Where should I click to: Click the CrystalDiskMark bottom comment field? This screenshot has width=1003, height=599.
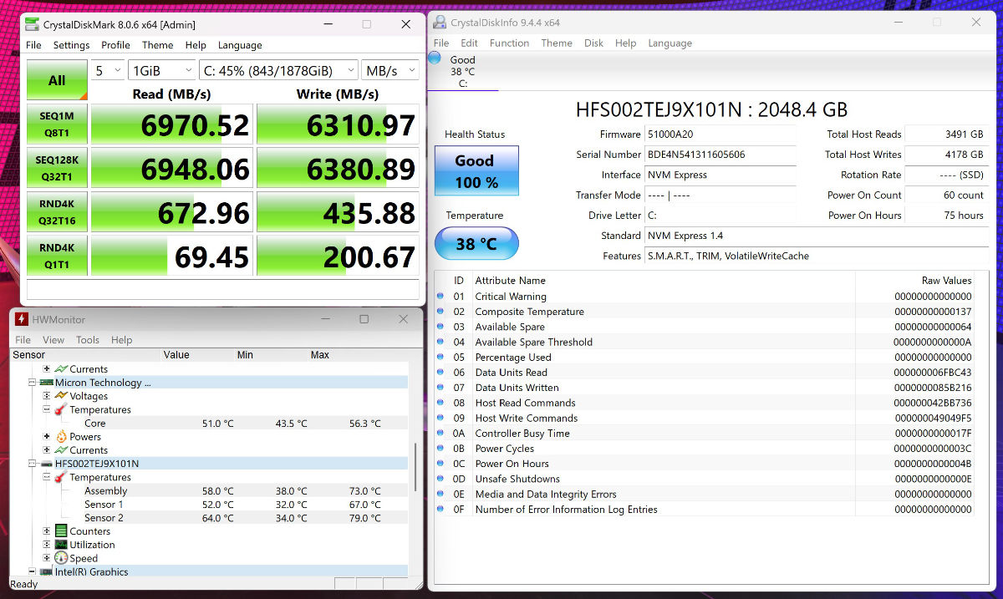(223, 289)
